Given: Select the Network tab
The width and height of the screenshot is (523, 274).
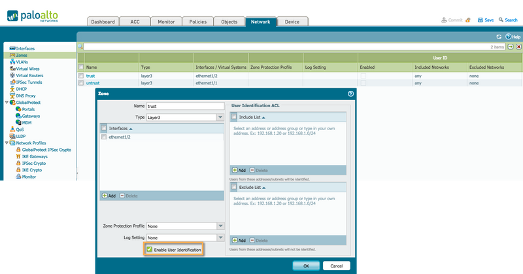Looking at the screenshot, I should coord(260,22).
